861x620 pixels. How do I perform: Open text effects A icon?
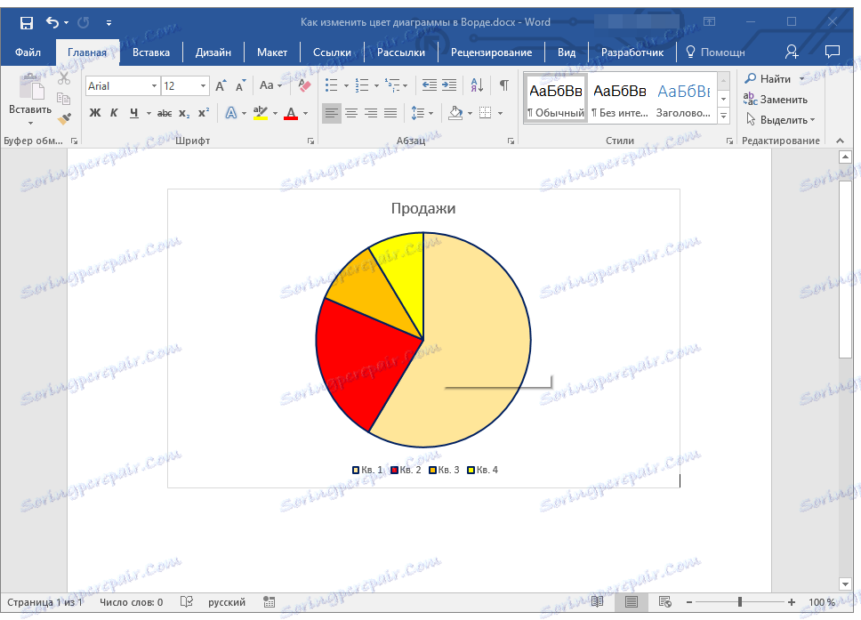231,113
